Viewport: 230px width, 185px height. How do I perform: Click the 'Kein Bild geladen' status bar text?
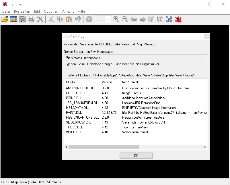pos(31,182)
